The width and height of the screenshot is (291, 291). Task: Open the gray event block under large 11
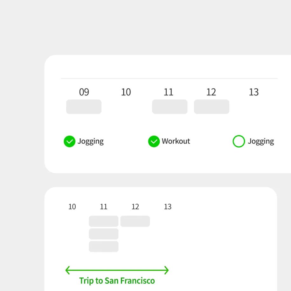pos(170,107)
